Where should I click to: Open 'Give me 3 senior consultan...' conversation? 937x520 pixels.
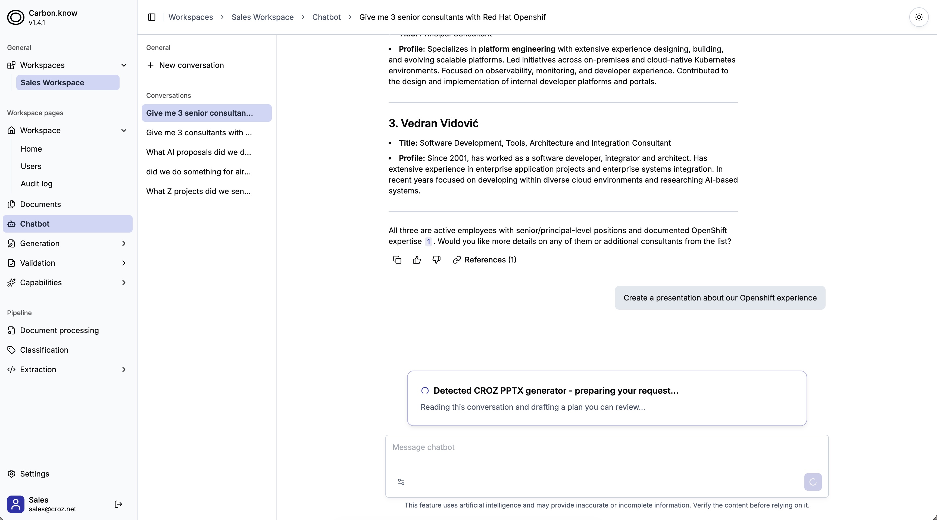[x=207, y=113]
